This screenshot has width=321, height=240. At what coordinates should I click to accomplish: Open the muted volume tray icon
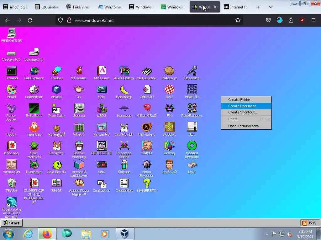tap(289, 234)
